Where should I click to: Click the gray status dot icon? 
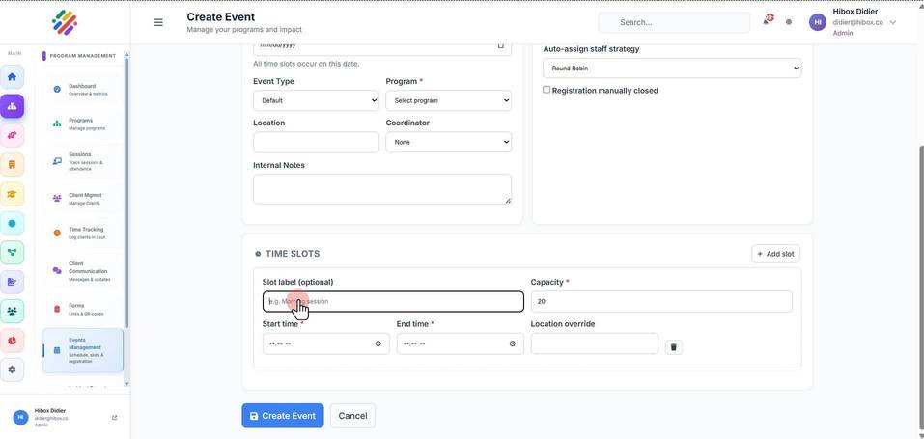[x=789, y=22]
